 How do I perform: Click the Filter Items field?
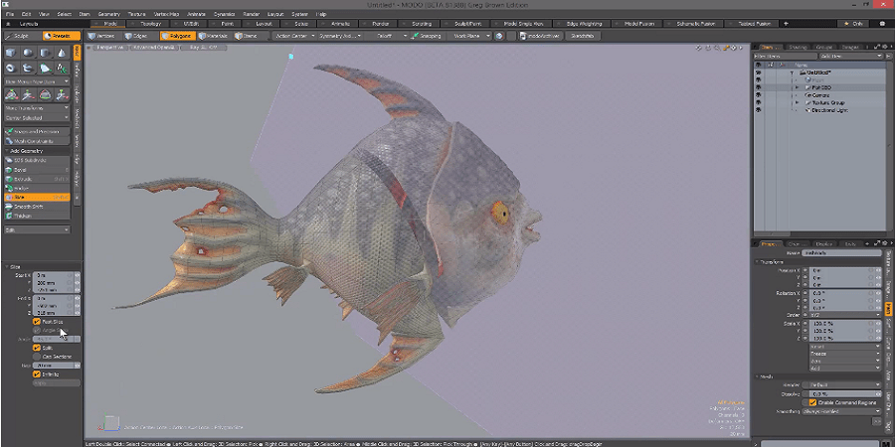pos(786,56)
